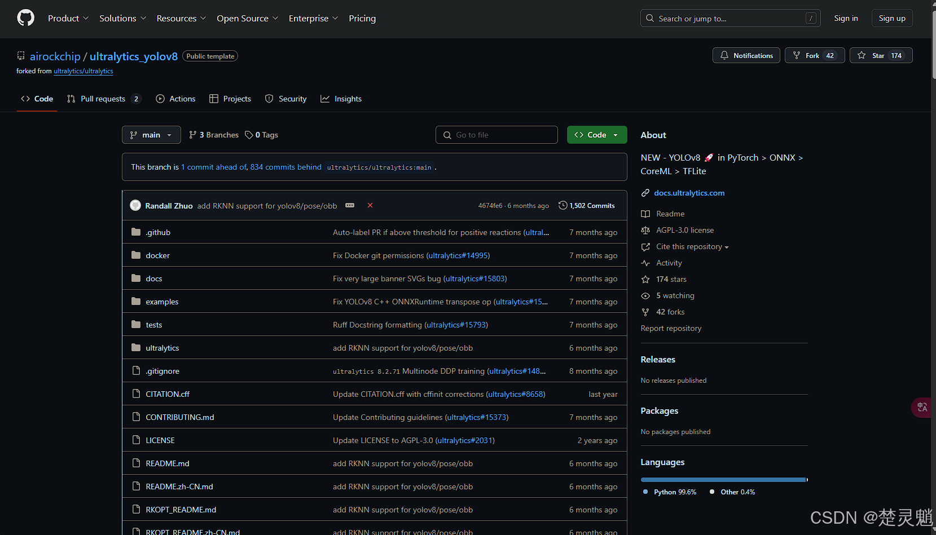Click Randall Zhuo avatar image
This screenshot has height=535, width=936.
[135, 205]
